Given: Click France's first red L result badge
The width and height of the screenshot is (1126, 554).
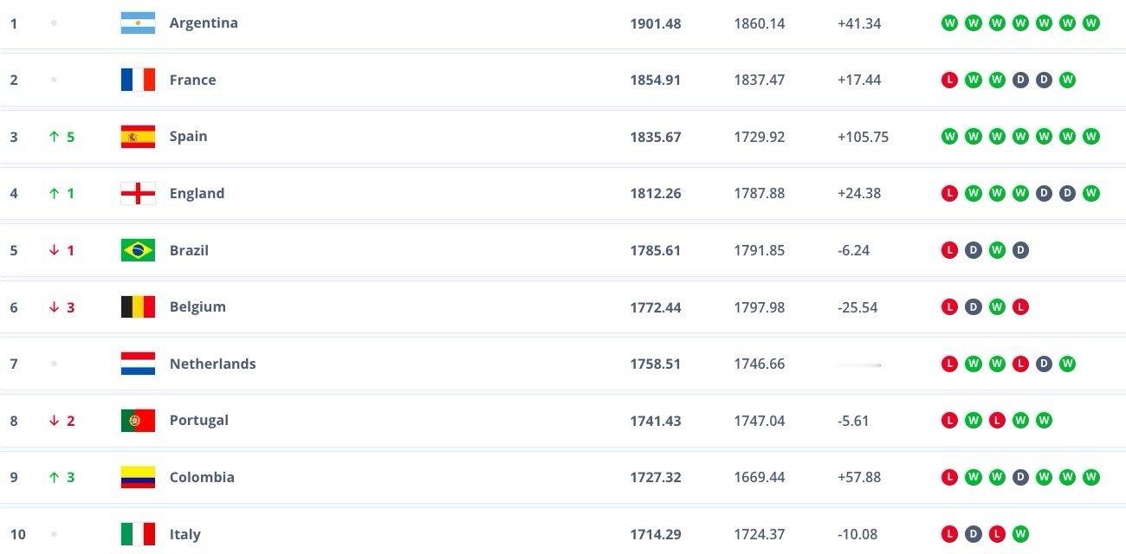Looking at the screenshot, I should 949,80.
